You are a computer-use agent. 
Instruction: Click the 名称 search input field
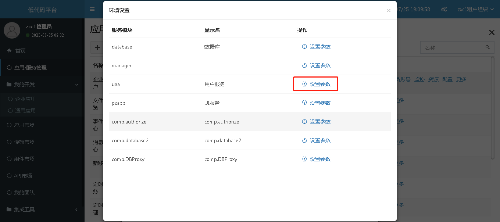point(451,47)
